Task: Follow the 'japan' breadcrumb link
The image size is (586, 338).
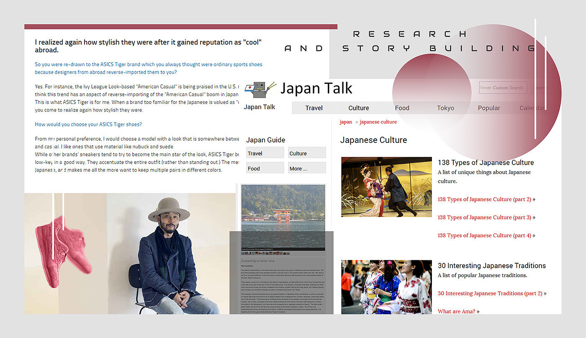Action: click(346, 122)
